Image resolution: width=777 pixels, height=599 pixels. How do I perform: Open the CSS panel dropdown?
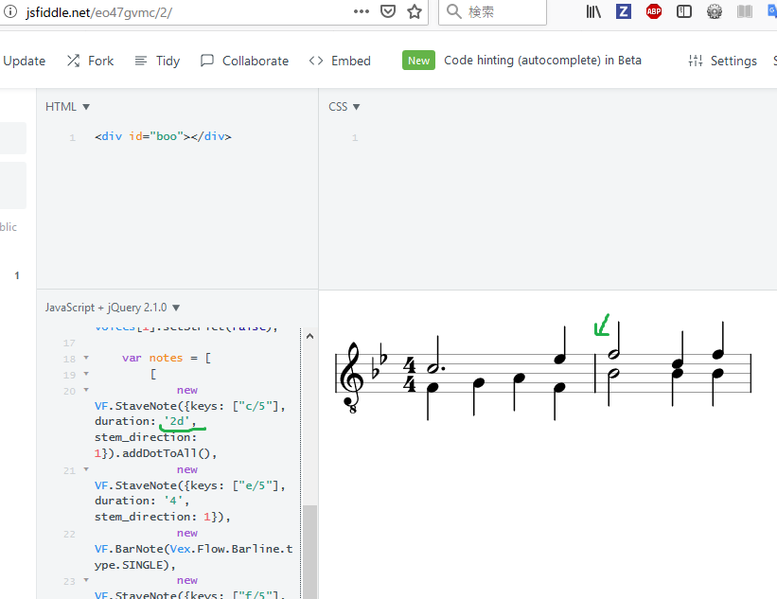344,107
